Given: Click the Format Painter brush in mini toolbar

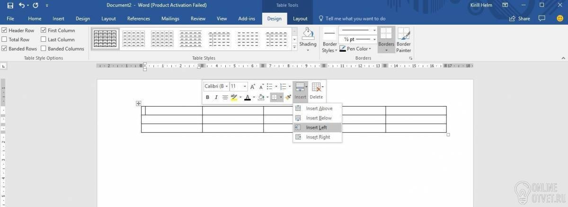Looking at the screenshot, I should (288, 97).
